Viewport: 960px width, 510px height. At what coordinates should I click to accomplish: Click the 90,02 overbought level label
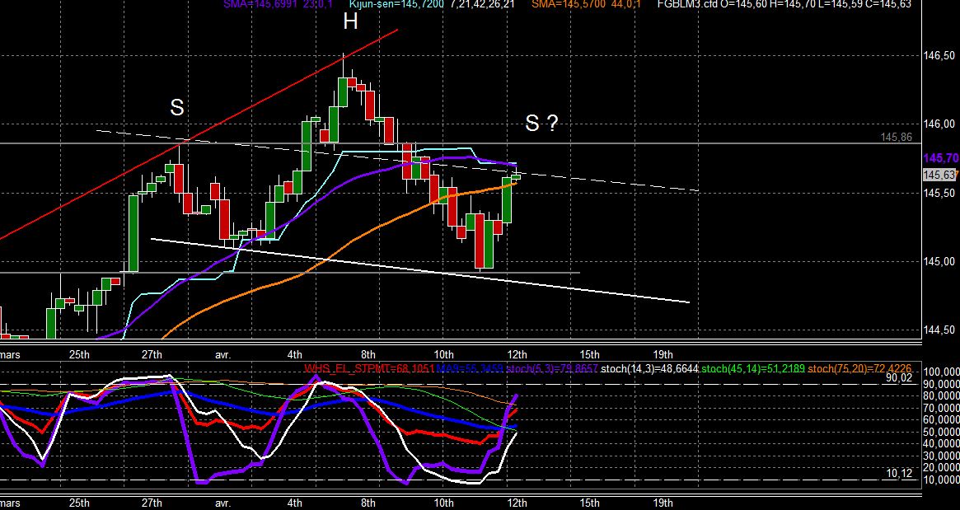click(x=899, y=377)
